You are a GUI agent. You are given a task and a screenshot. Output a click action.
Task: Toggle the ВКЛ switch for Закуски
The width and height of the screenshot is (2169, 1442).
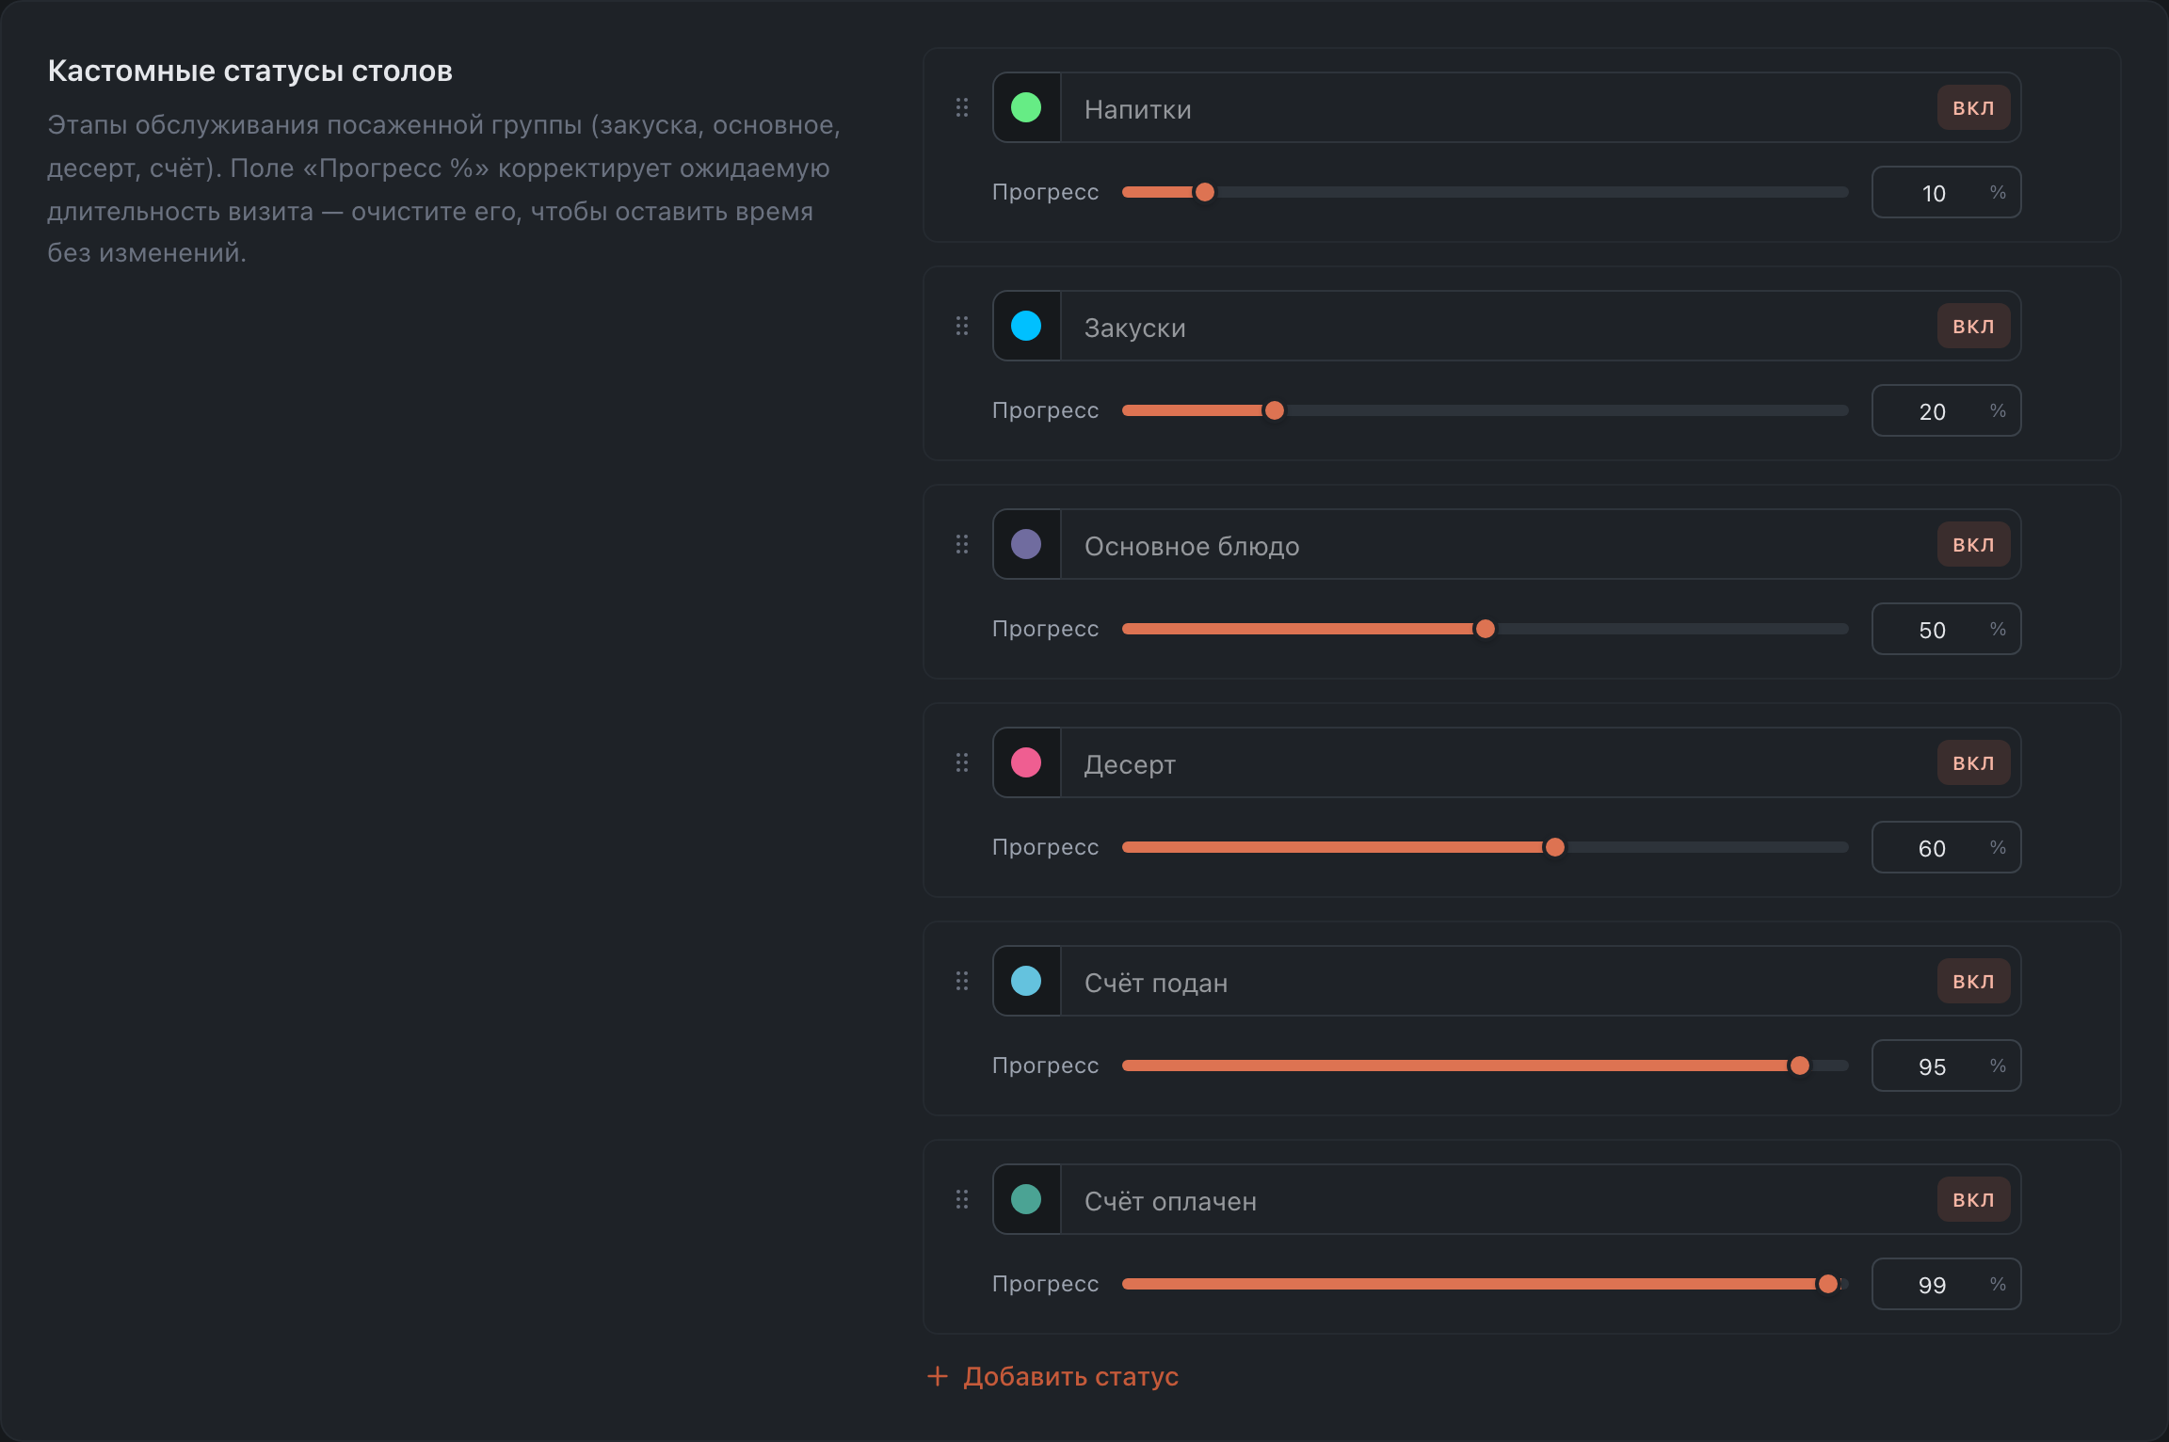[x=1973, y=326]
